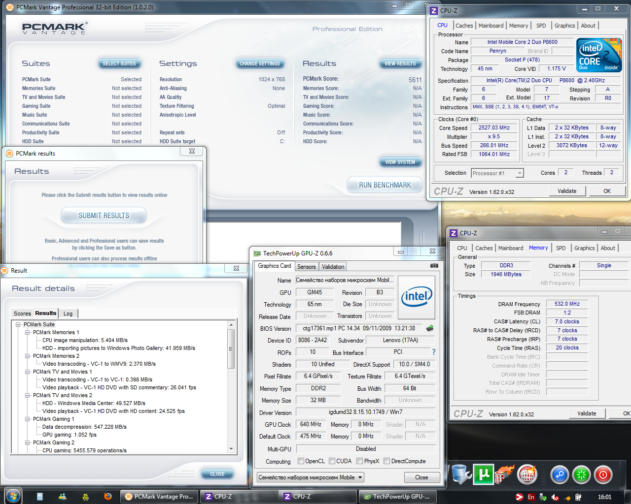Click the green restart dock button
Screen dimensions: 631x504
tap(582, 475)
